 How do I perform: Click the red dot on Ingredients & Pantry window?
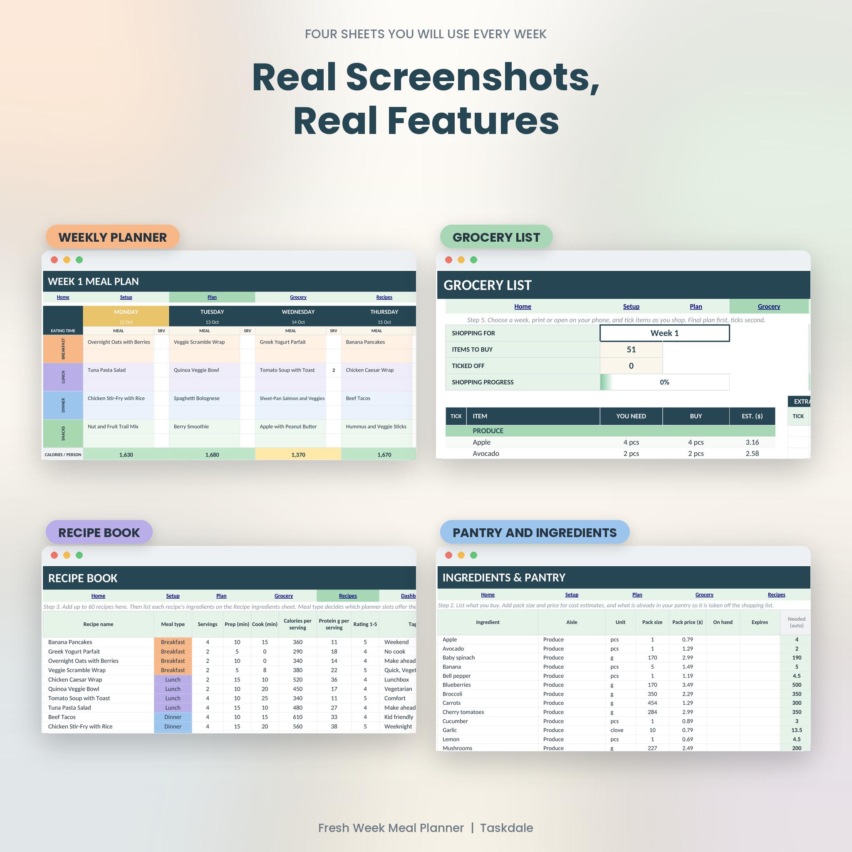pos(448,555)
